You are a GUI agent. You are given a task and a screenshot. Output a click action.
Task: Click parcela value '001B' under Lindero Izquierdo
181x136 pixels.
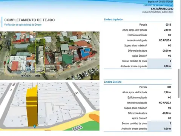point(168,25)
